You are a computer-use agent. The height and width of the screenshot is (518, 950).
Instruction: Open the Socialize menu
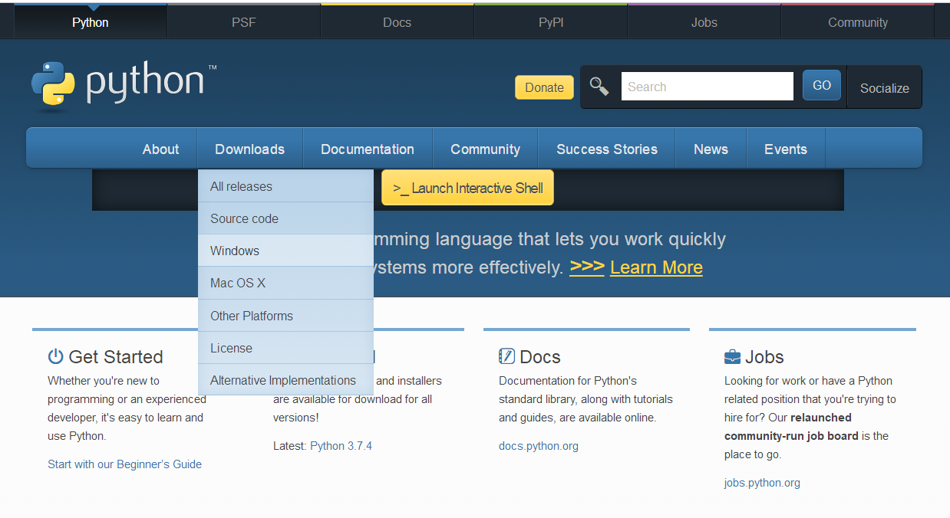pos(885,87)
